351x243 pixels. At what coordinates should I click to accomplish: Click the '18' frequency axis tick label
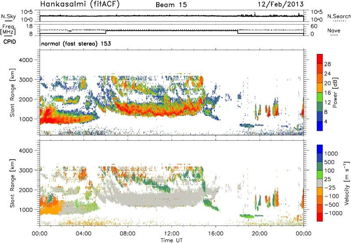coord(29,26)
